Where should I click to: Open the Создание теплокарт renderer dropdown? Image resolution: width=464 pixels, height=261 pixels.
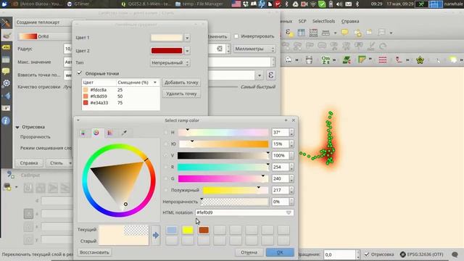[44, 22]
